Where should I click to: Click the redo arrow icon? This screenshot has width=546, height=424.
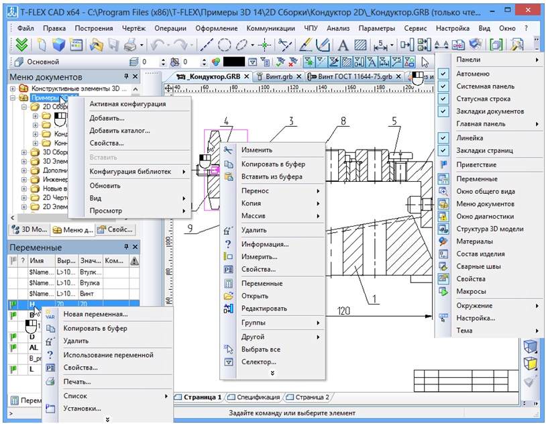(x=180, y=44)
